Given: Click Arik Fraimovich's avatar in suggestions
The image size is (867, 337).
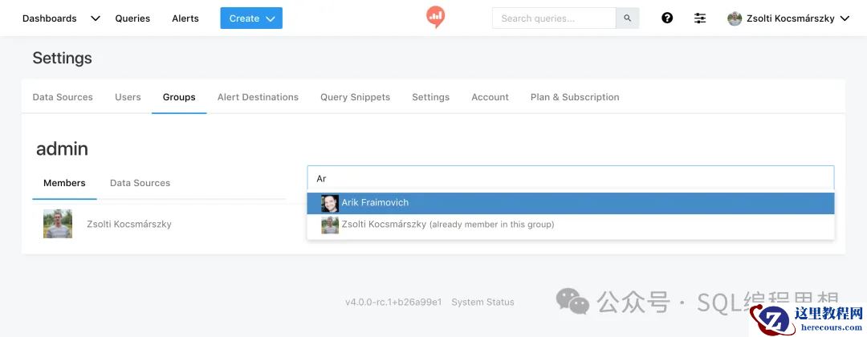Looking at the screenshot, I should point(330,203).
